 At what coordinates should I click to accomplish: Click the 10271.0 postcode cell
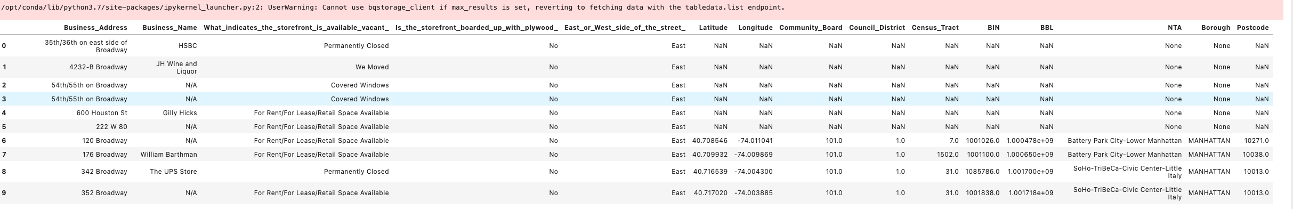1256,141
